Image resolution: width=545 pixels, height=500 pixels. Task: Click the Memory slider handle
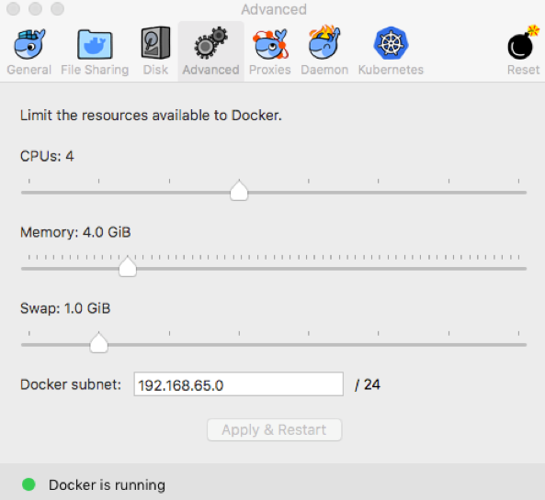(128, 266)
